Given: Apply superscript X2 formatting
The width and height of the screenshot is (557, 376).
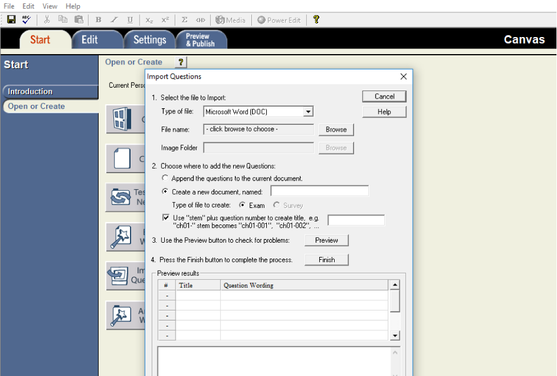Looking at the screenshot, I should [165, 20].
